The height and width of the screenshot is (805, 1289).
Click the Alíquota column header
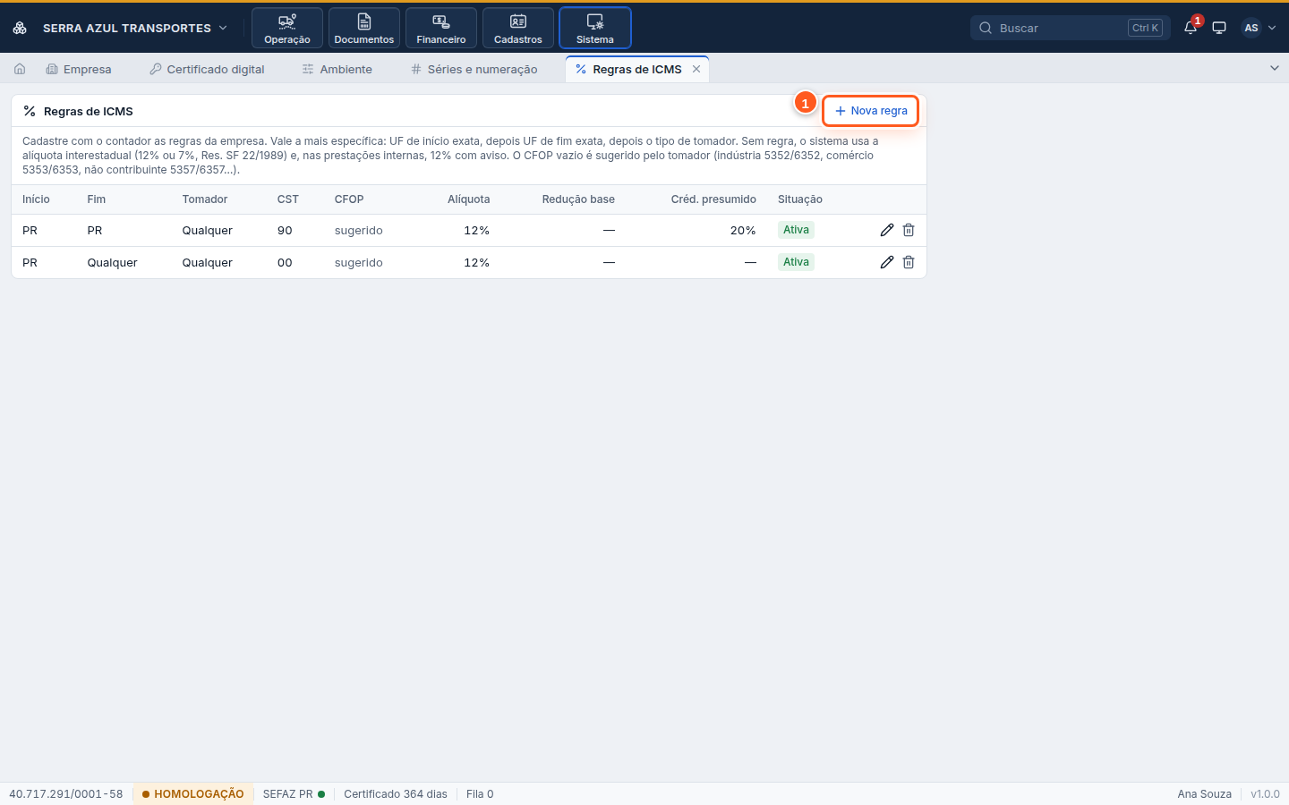(x=468, y=199)
